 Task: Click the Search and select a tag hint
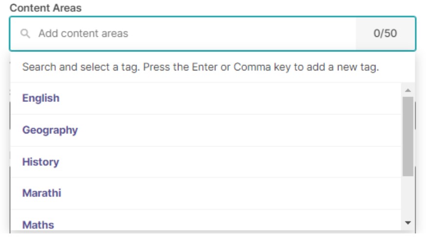200,67
